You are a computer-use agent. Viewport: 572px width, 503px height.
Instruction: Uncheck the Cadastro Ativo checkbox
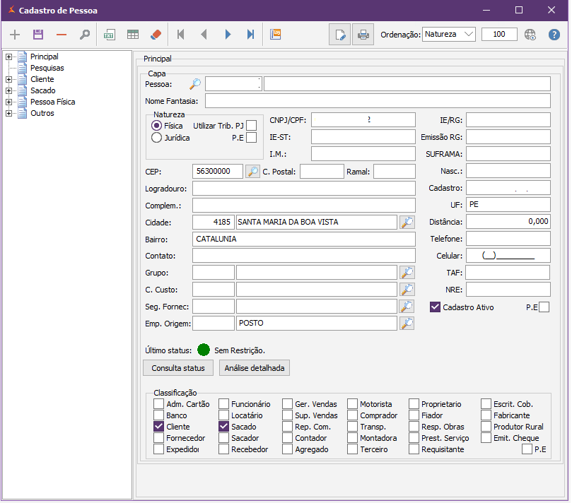(436, 307)
